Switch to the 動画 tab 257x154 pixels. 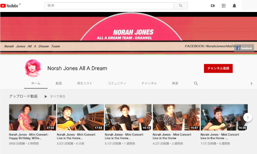[59, 83]
